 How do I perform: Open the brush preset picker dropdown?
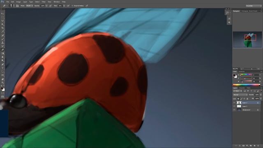click(14, 6)
